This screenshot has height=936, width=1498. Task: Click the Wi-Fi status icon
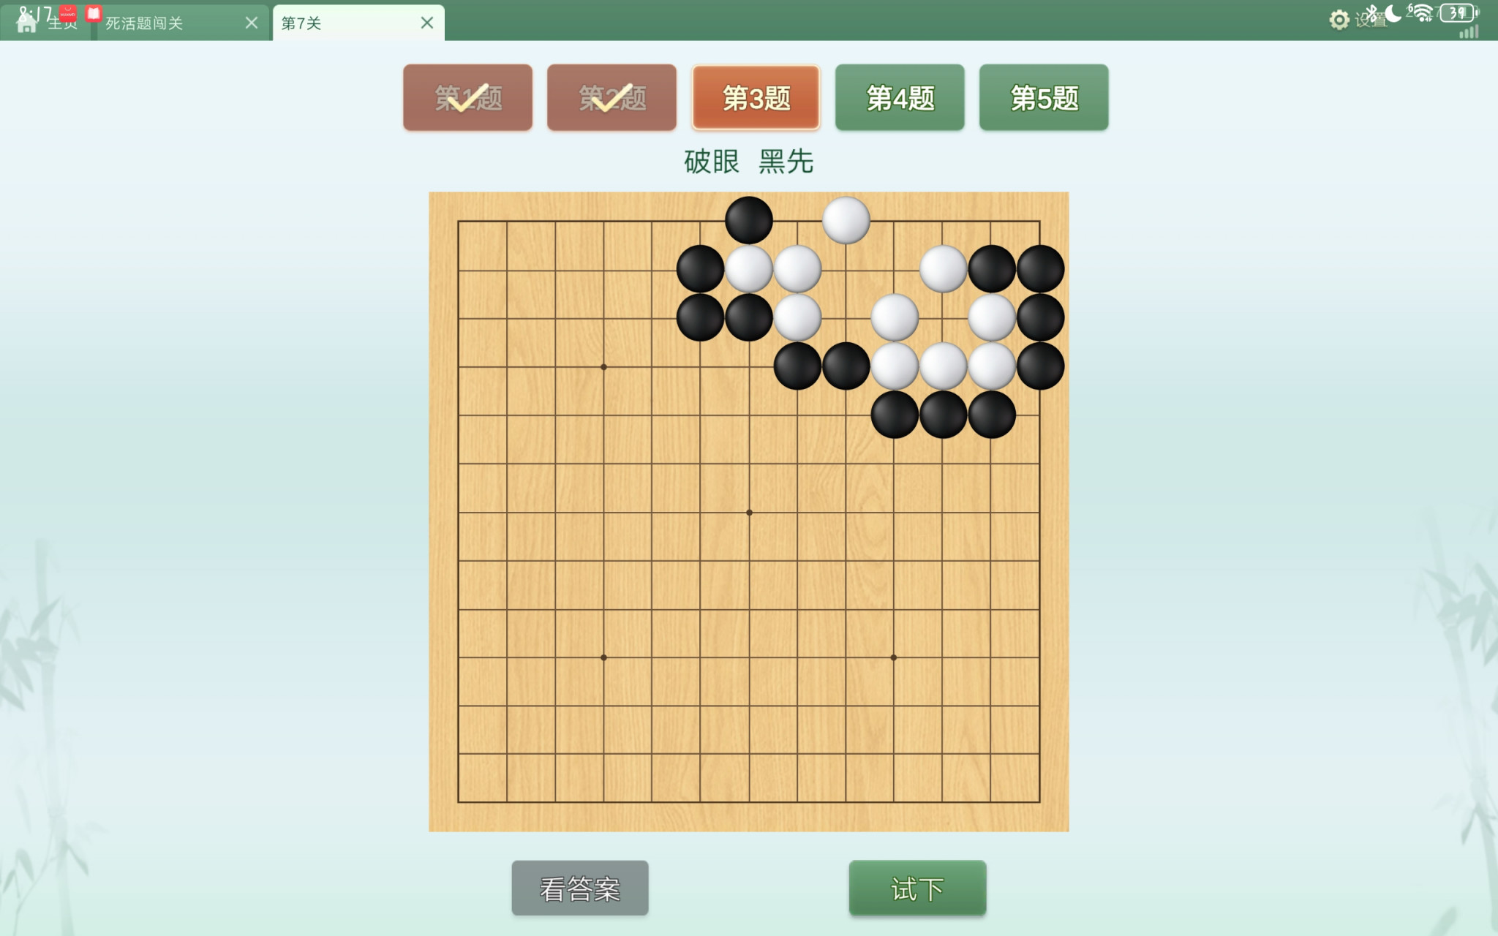click(x=1421, y=13)
